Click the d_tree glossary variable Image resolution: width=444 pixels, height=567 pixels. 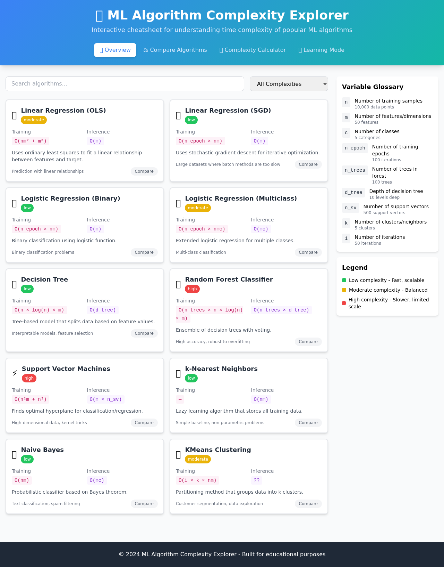pos(353,193)
